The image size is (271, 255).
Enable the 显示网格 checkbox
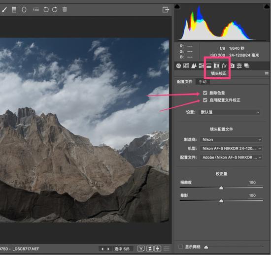[181, 247]
